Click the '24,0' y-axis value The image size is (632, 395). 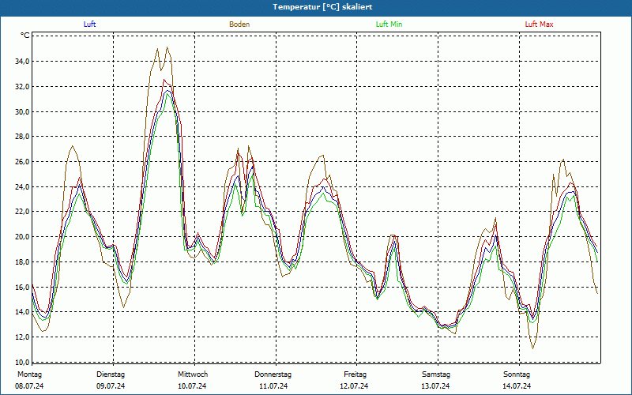tap(23, 186)
